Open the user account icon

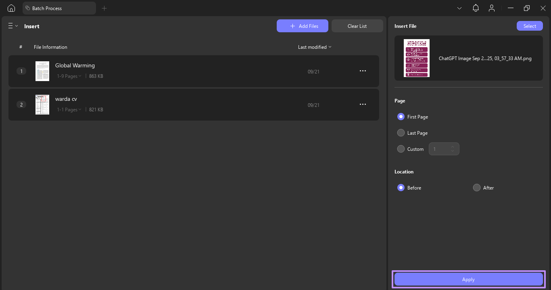[491, 8]
